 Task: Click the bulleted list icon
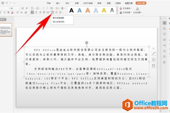32,8
